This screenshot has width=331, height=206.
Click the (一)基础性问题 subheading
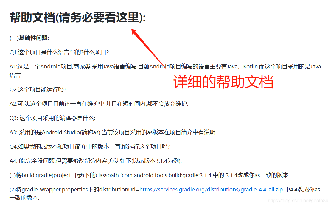tap(29, 38)
